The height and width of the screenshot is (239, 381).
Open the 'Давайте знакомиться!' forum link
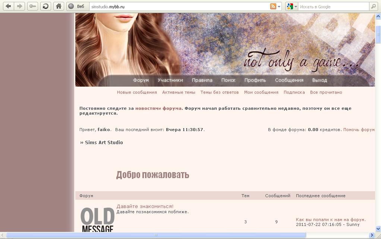tap(145, 207)
